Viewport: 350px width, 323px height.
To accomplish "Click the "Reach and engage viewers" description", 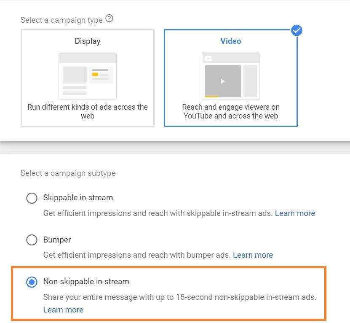I will [231, 111].
